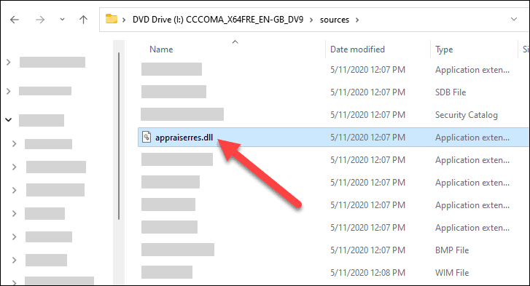The width and height of the screenshot is (530, 286).
Task: Sort files by the Type column
Action: pyautogui.click(x=444, y=50)
